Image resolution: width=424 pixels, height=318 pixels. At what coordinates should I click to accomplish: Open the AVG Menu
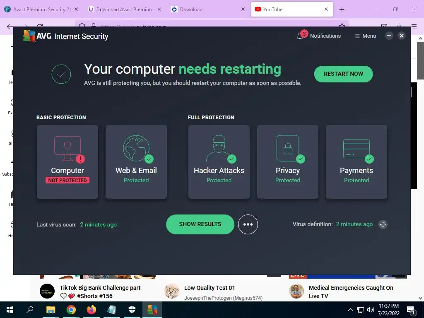point(365,36)
